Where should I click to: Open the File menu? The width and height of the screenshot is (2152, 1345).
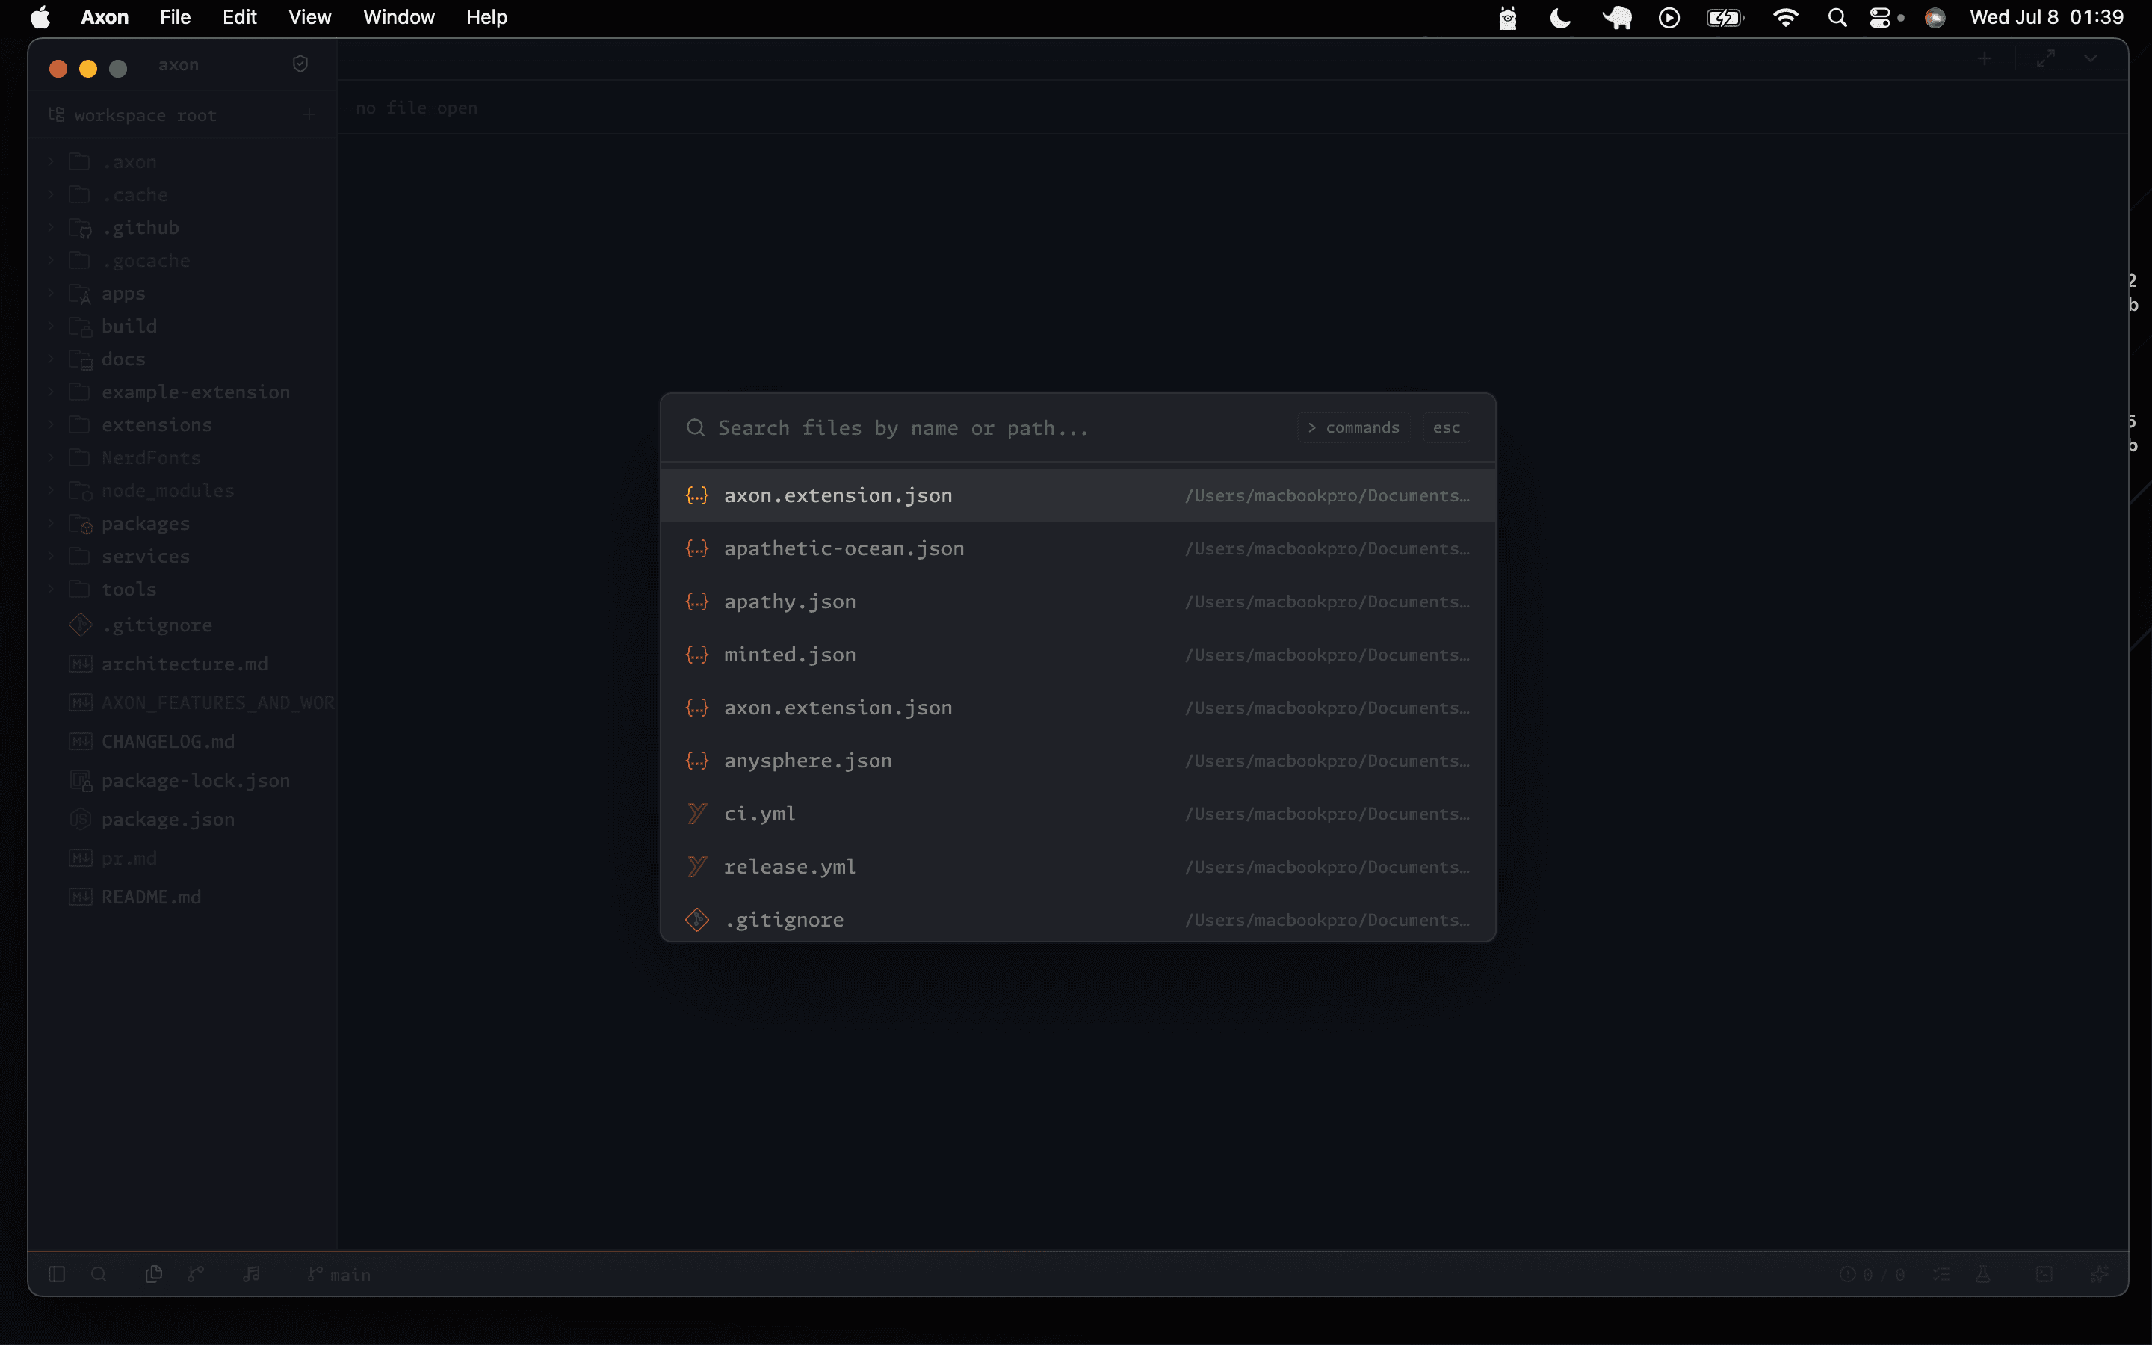pyautogui.click(x=175, y=17)
